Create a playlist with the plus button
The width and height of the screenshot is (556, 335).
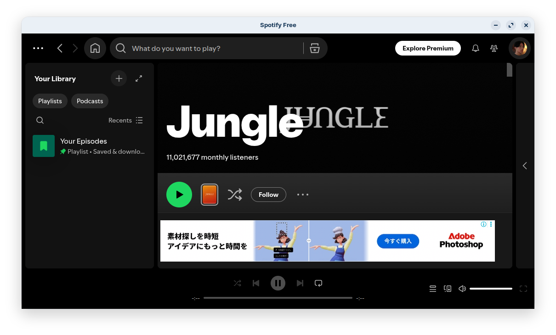pos(119,78)
